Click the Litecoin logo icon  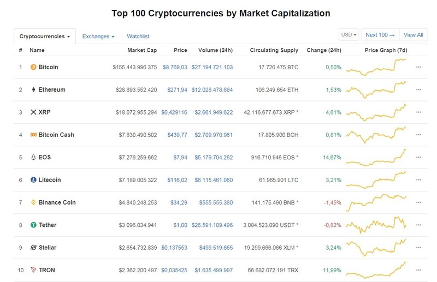(33, 180)
